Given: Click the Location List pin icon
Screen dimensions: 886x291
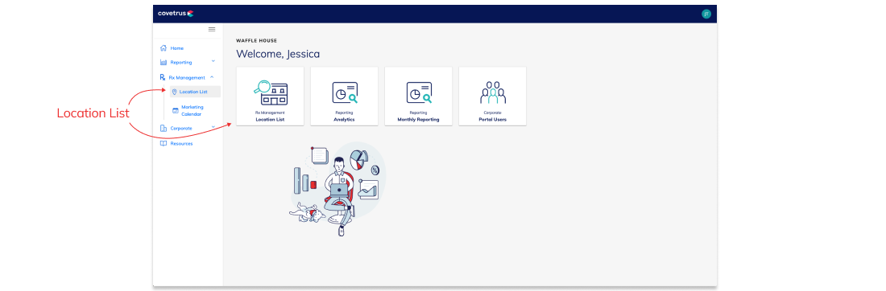Looking at the screenshot, I should pyautogui.click(x=175, y=92).
